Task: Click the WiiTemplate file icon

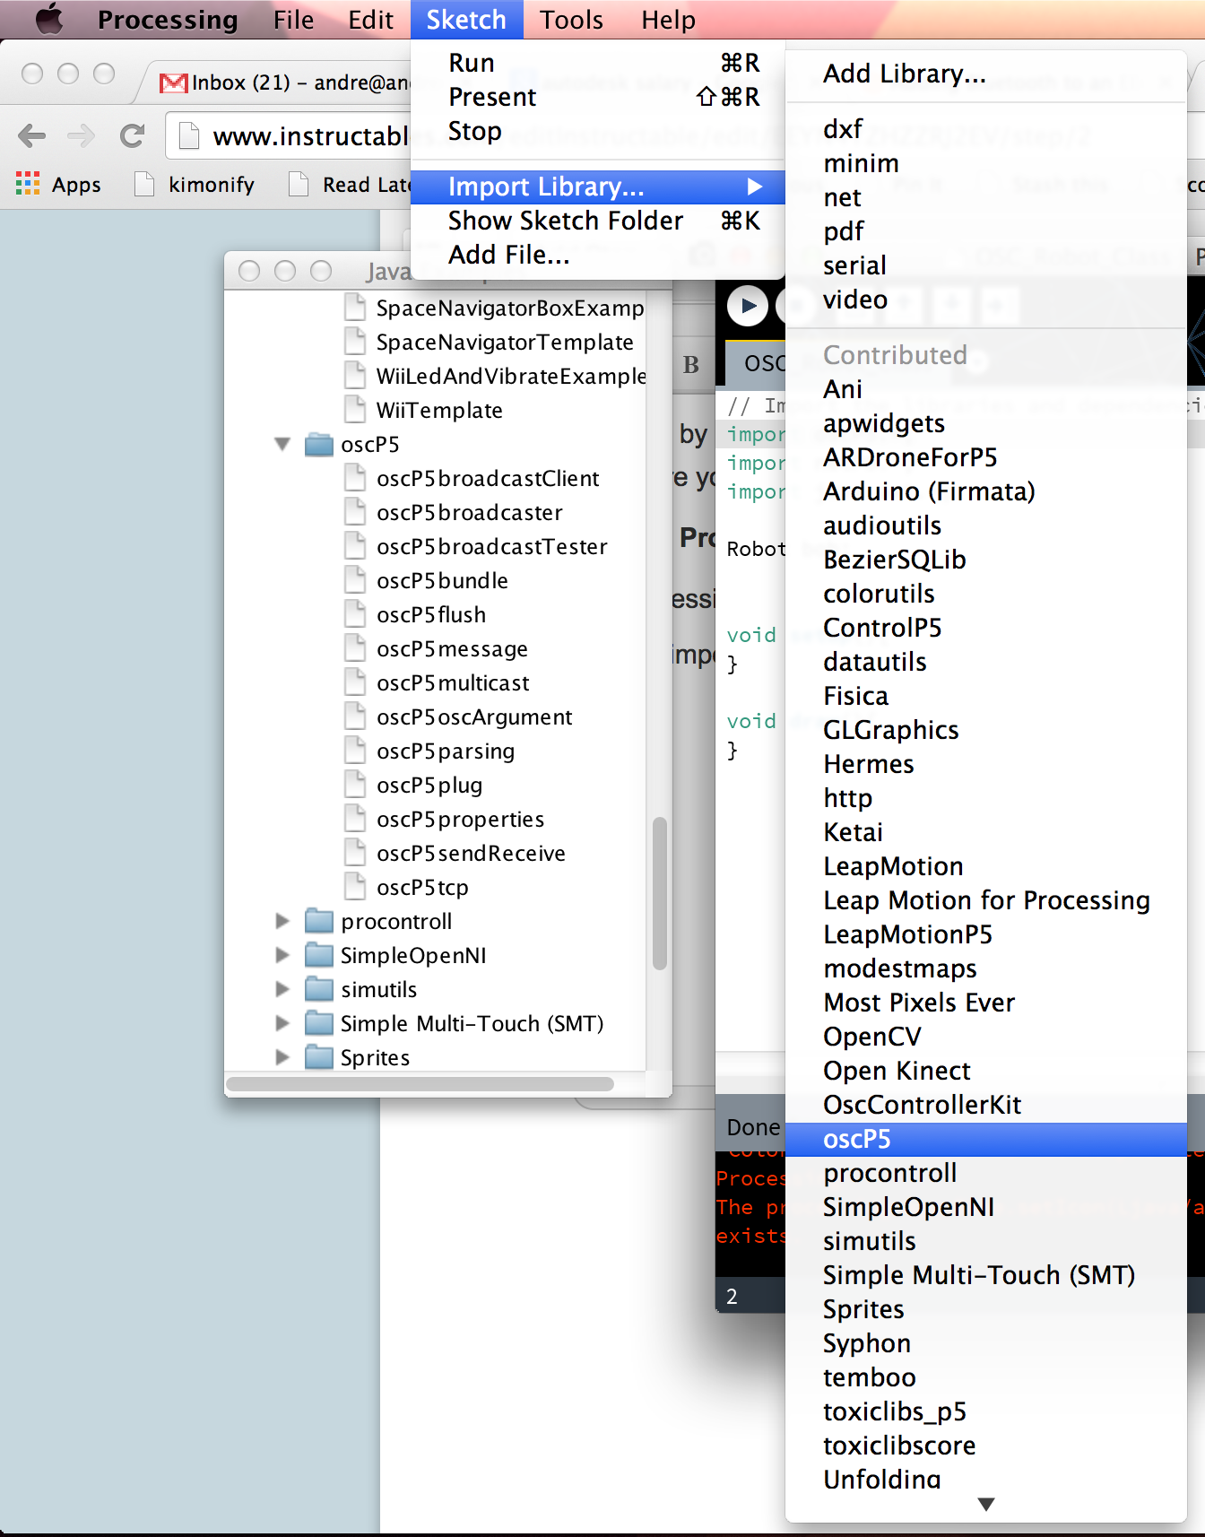Action: 356,410
